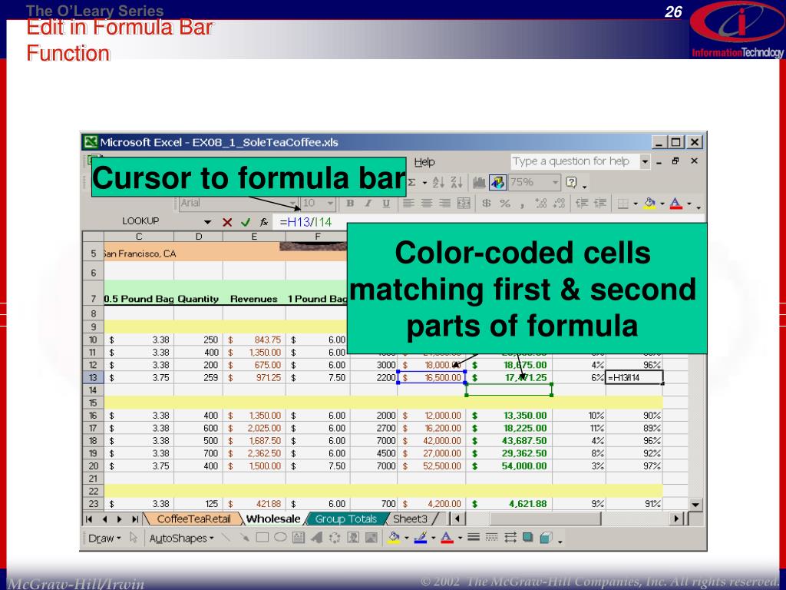Toggle Italic formatting
This screenshot has width=786, height=590.
[x=368, y=203]
